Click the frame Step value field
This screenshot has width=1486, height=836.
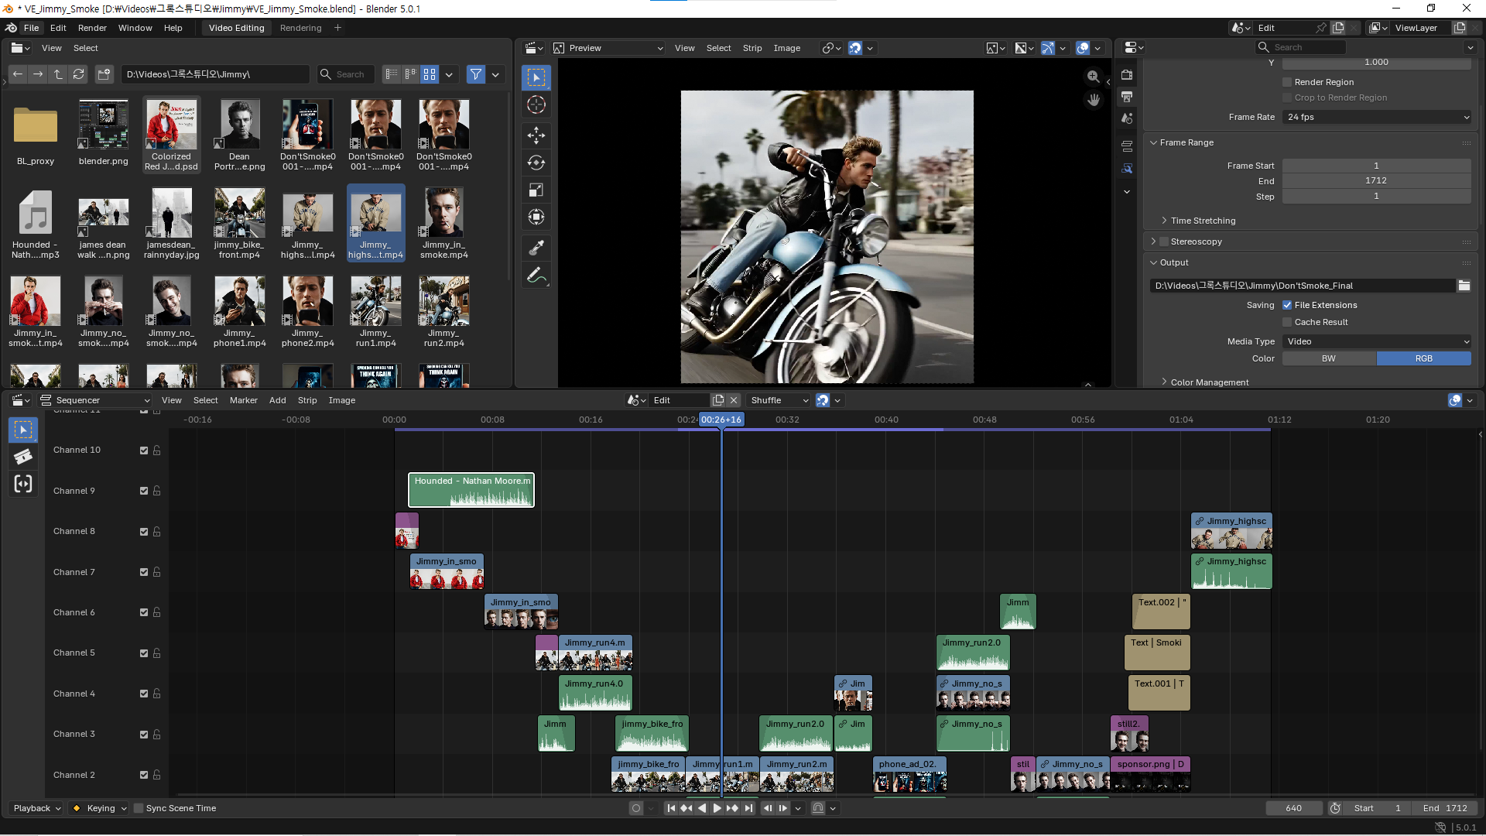coord(1377,196)
